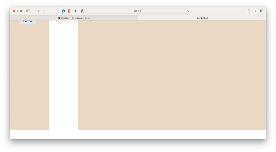Go back to the previous page
This screenshot has height=152, width=276.
point(39,11)
